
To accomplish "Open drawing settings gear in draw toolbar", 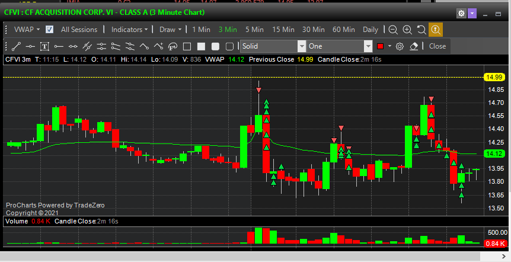I will coord(400,46).
